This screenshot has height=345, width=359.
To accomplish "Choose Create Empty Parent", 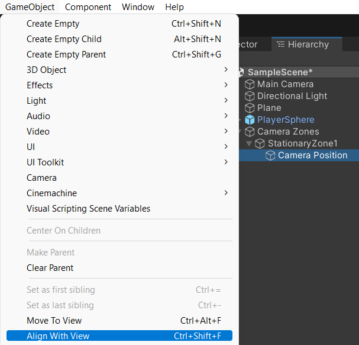I will 119,55.
